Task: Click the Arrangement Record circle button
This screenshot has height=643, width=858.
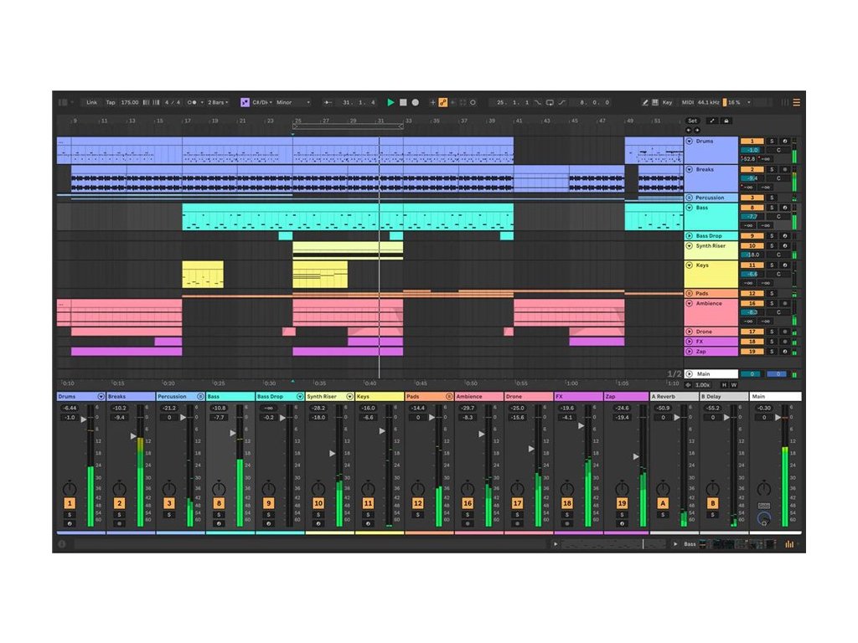Action: point(415,102)
